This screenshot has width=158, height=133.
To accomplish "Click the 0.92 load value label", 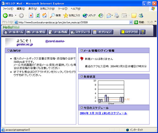I will 127,99.
